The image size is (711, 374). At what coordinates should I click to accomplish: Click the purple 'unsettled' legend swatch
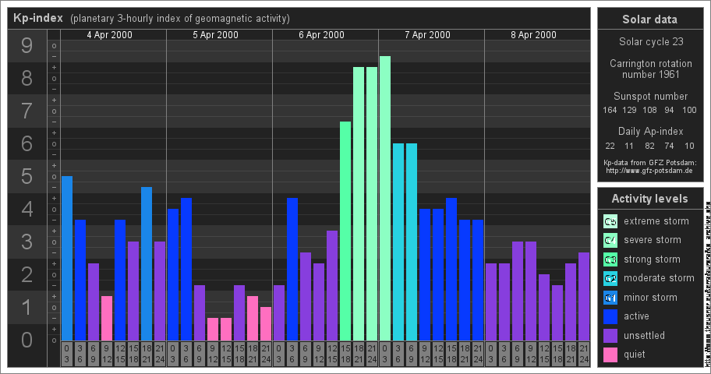point(610,336)
